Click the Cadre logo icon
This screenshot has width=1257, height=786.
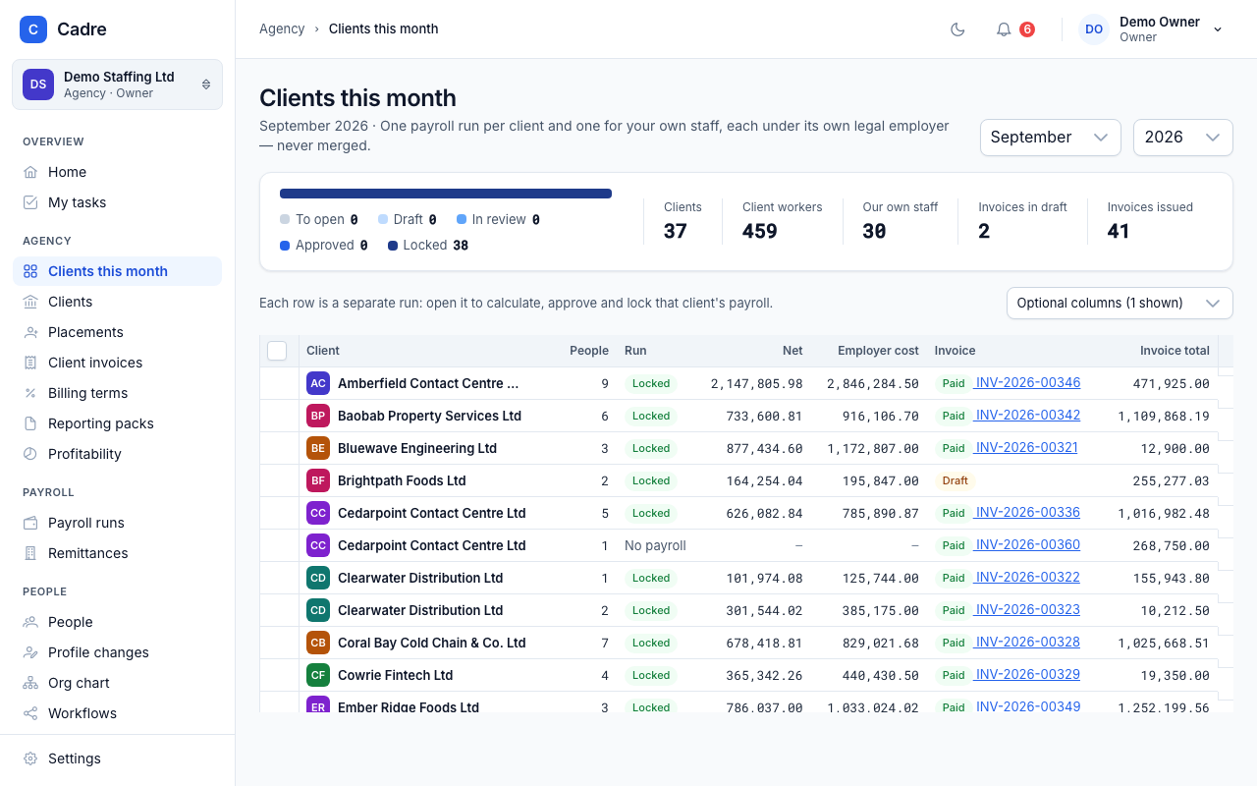(x=33, y=29)
